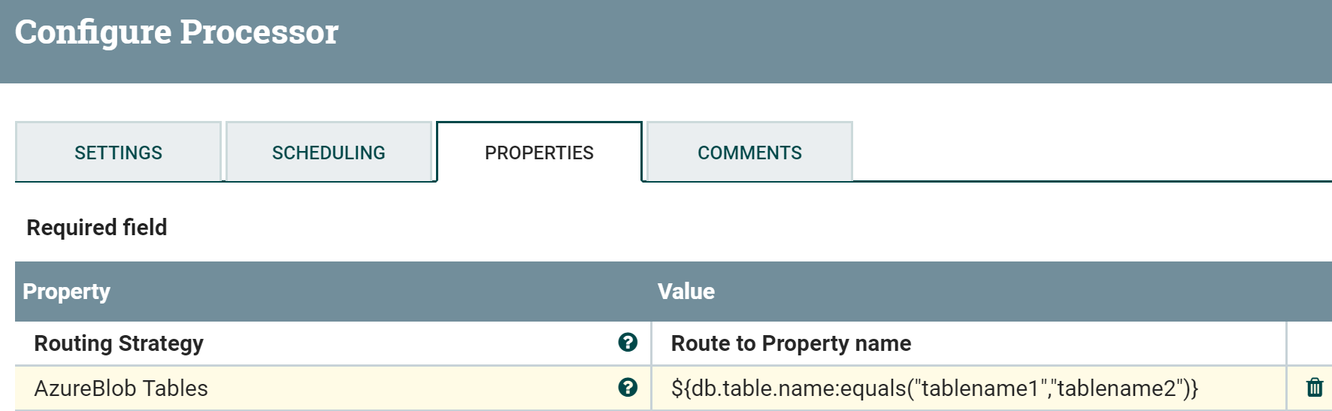Click blank space right of Required field
Image resolution: width=1332 pixels, height=411 pixels.
tap(677, 228)
